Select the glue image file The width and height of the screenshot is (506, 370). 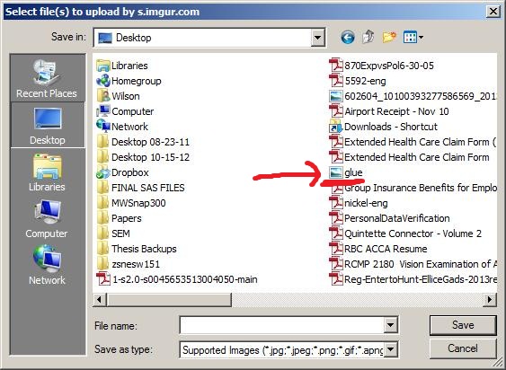[346, 172]
